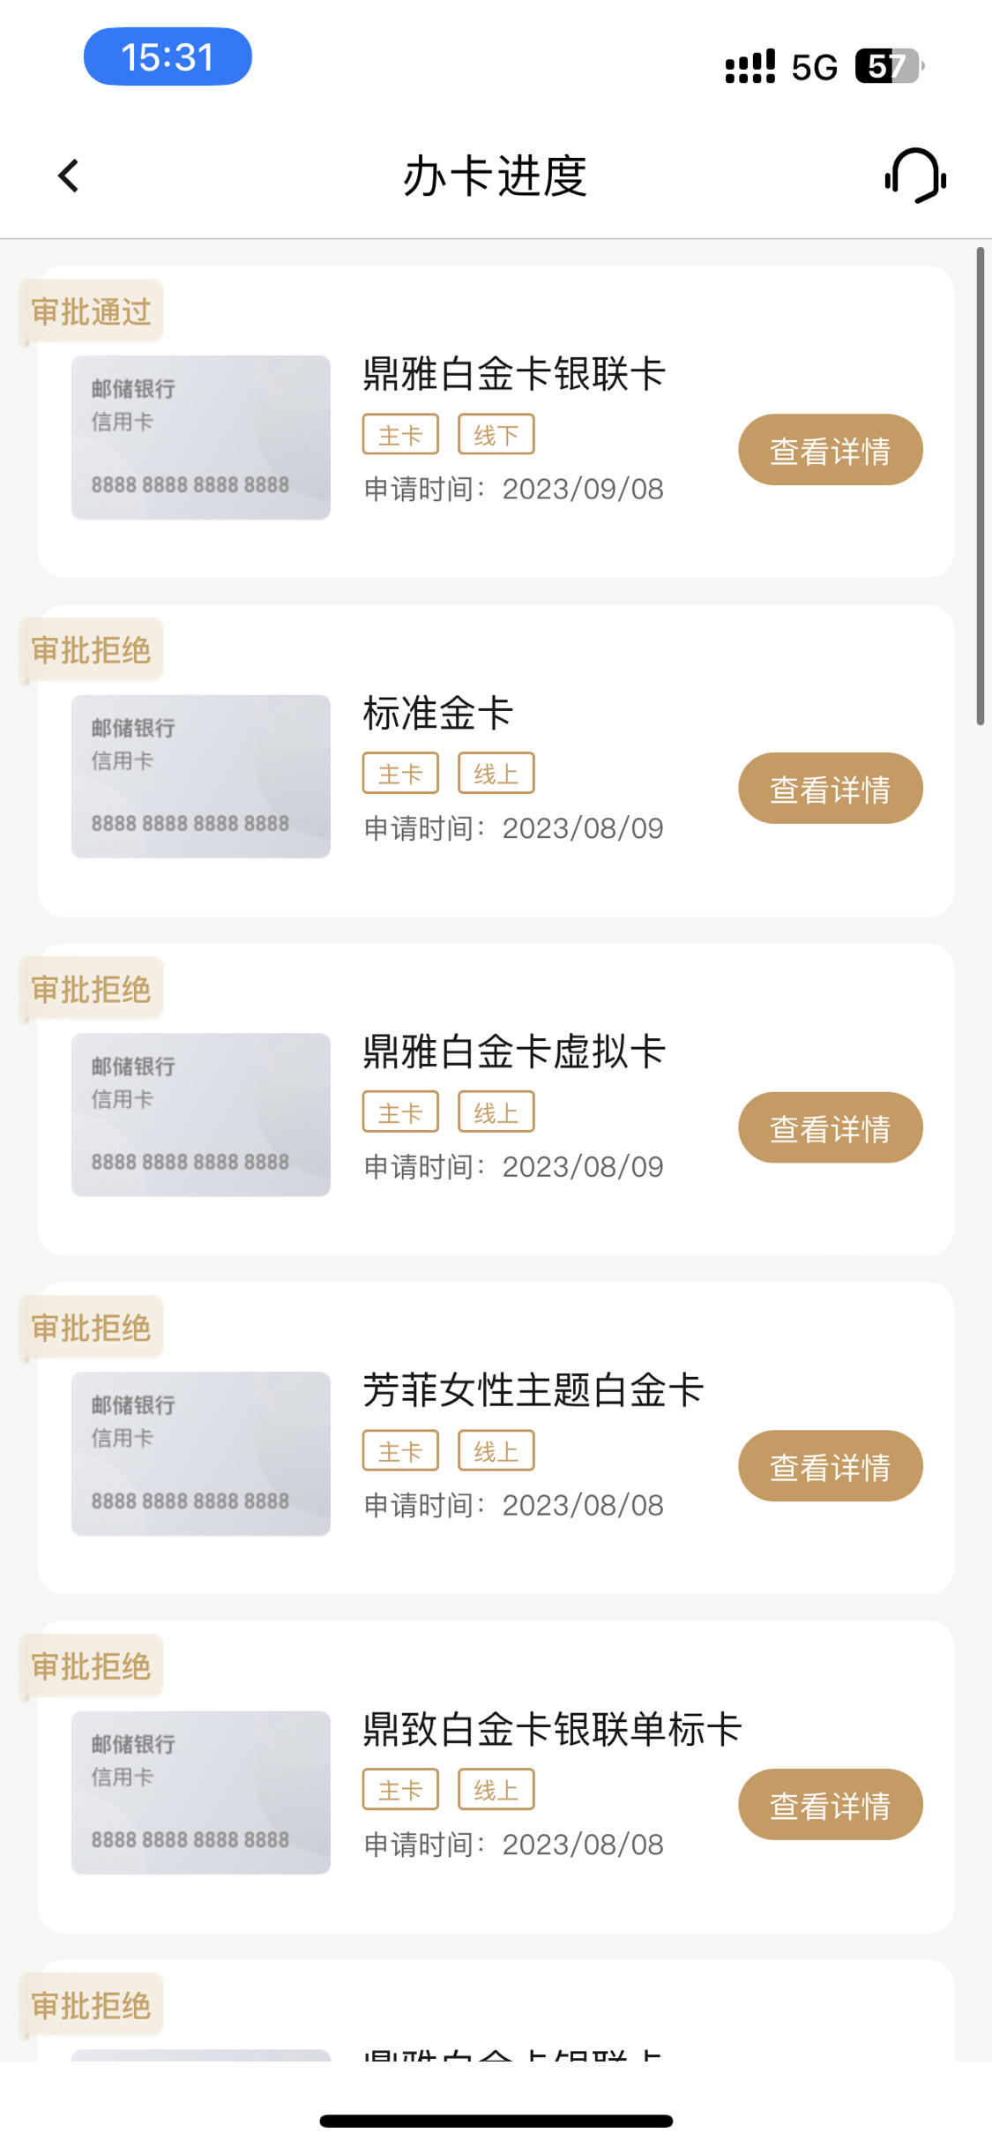Screen dimensions: 992x2148
Task: Tap the 15:31 time pill
Action: (168, 56)
